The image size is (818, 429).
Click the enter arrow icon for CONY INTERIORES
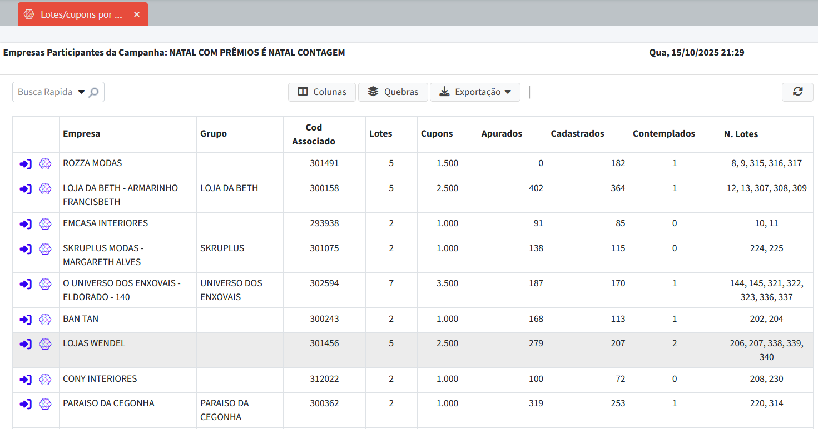[26, 380]
